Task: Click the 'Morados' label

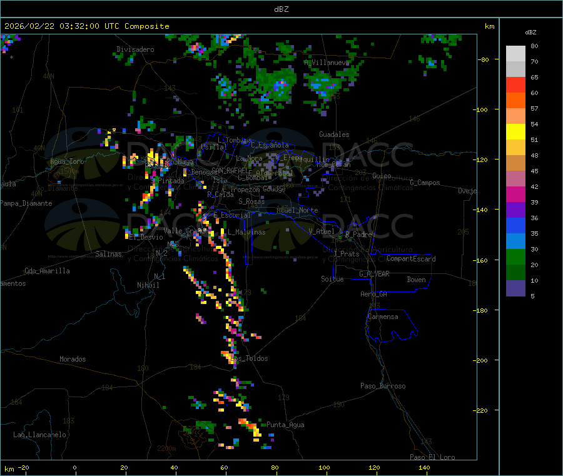Action: (73, 359)
